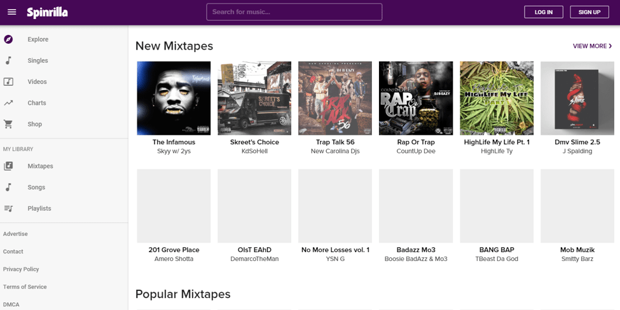Click artist name DemarcoTheMan
The width and height of the screenshot is (620, 310).
(x=254, y=259)
